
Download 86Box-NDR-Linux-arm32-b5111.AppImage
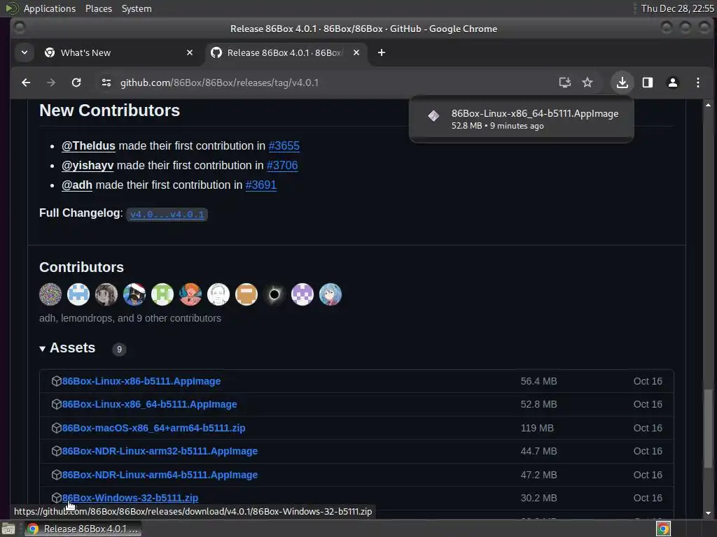pyautogui.click(x=160, y=451)
